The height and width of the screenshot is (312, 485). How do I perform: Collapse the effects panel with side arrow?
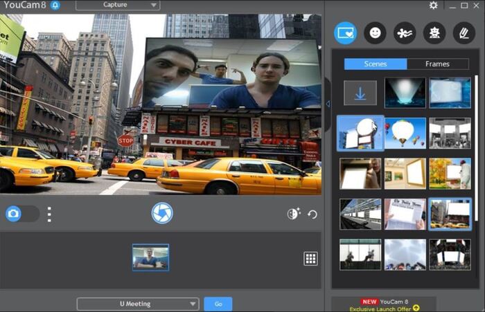click(328, 104)
